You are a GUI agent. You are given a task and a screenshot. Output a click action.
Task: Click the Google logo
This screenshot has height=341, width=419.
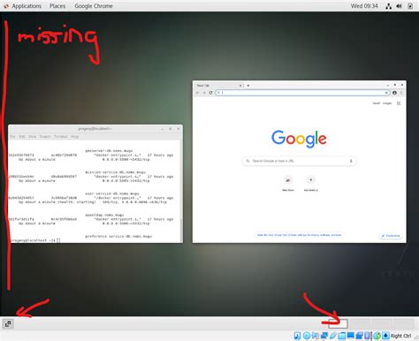click(299, 139)
